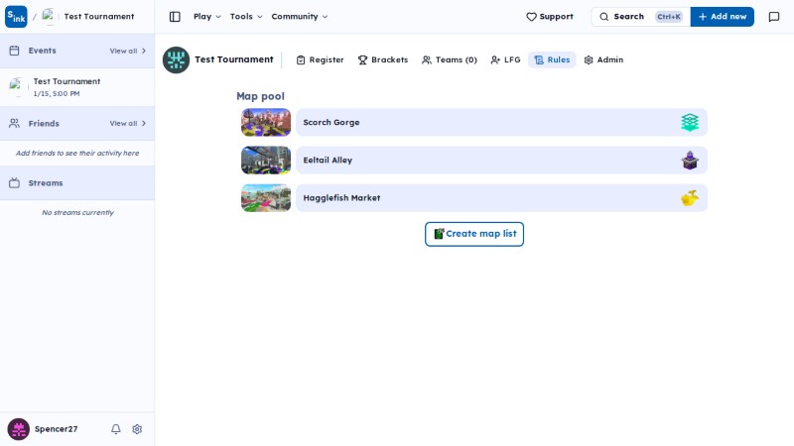Image resolution: width=794 pixels, height=446 pixels.
Task: Toggle the sidebar panel icon
Action: (175, 17)
